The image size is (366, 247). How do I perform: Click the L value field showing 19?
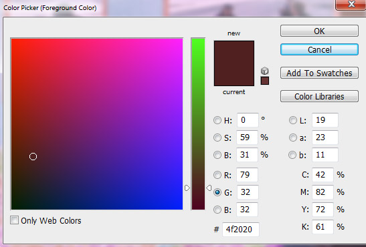[325, 120]
